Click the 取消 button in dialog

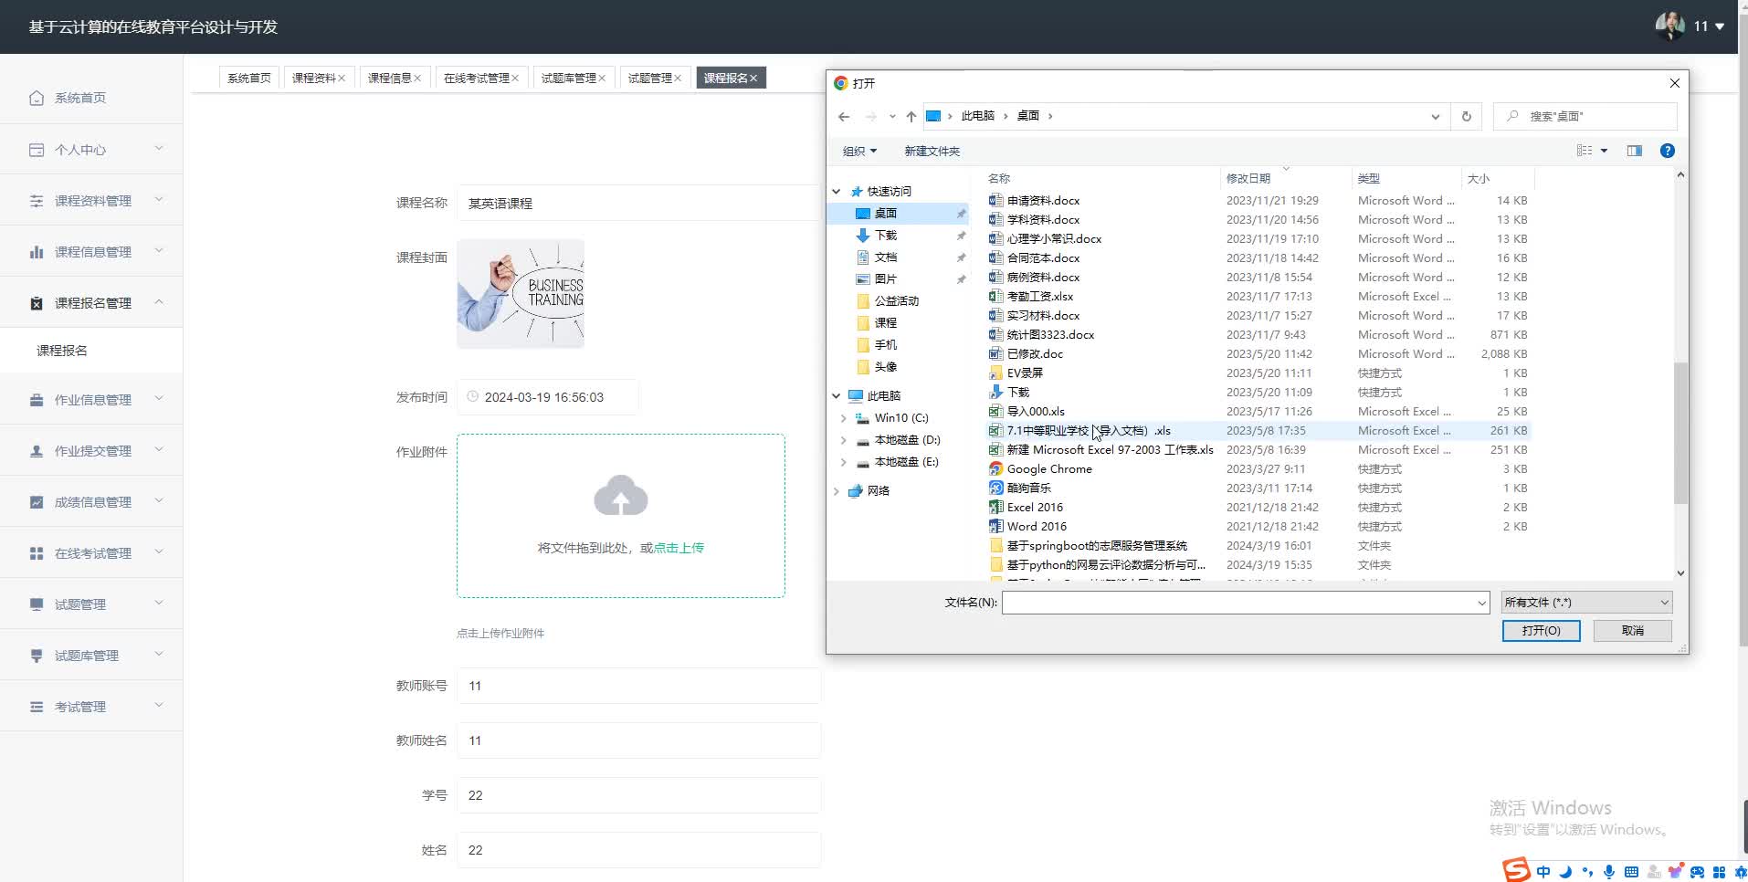[x=1633, y=631]
